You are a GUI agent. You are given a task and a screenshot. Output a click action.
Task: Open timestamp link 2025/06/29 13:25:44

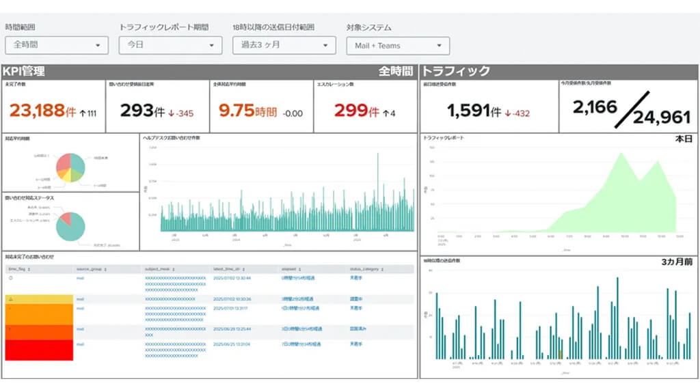coord(232,329)
